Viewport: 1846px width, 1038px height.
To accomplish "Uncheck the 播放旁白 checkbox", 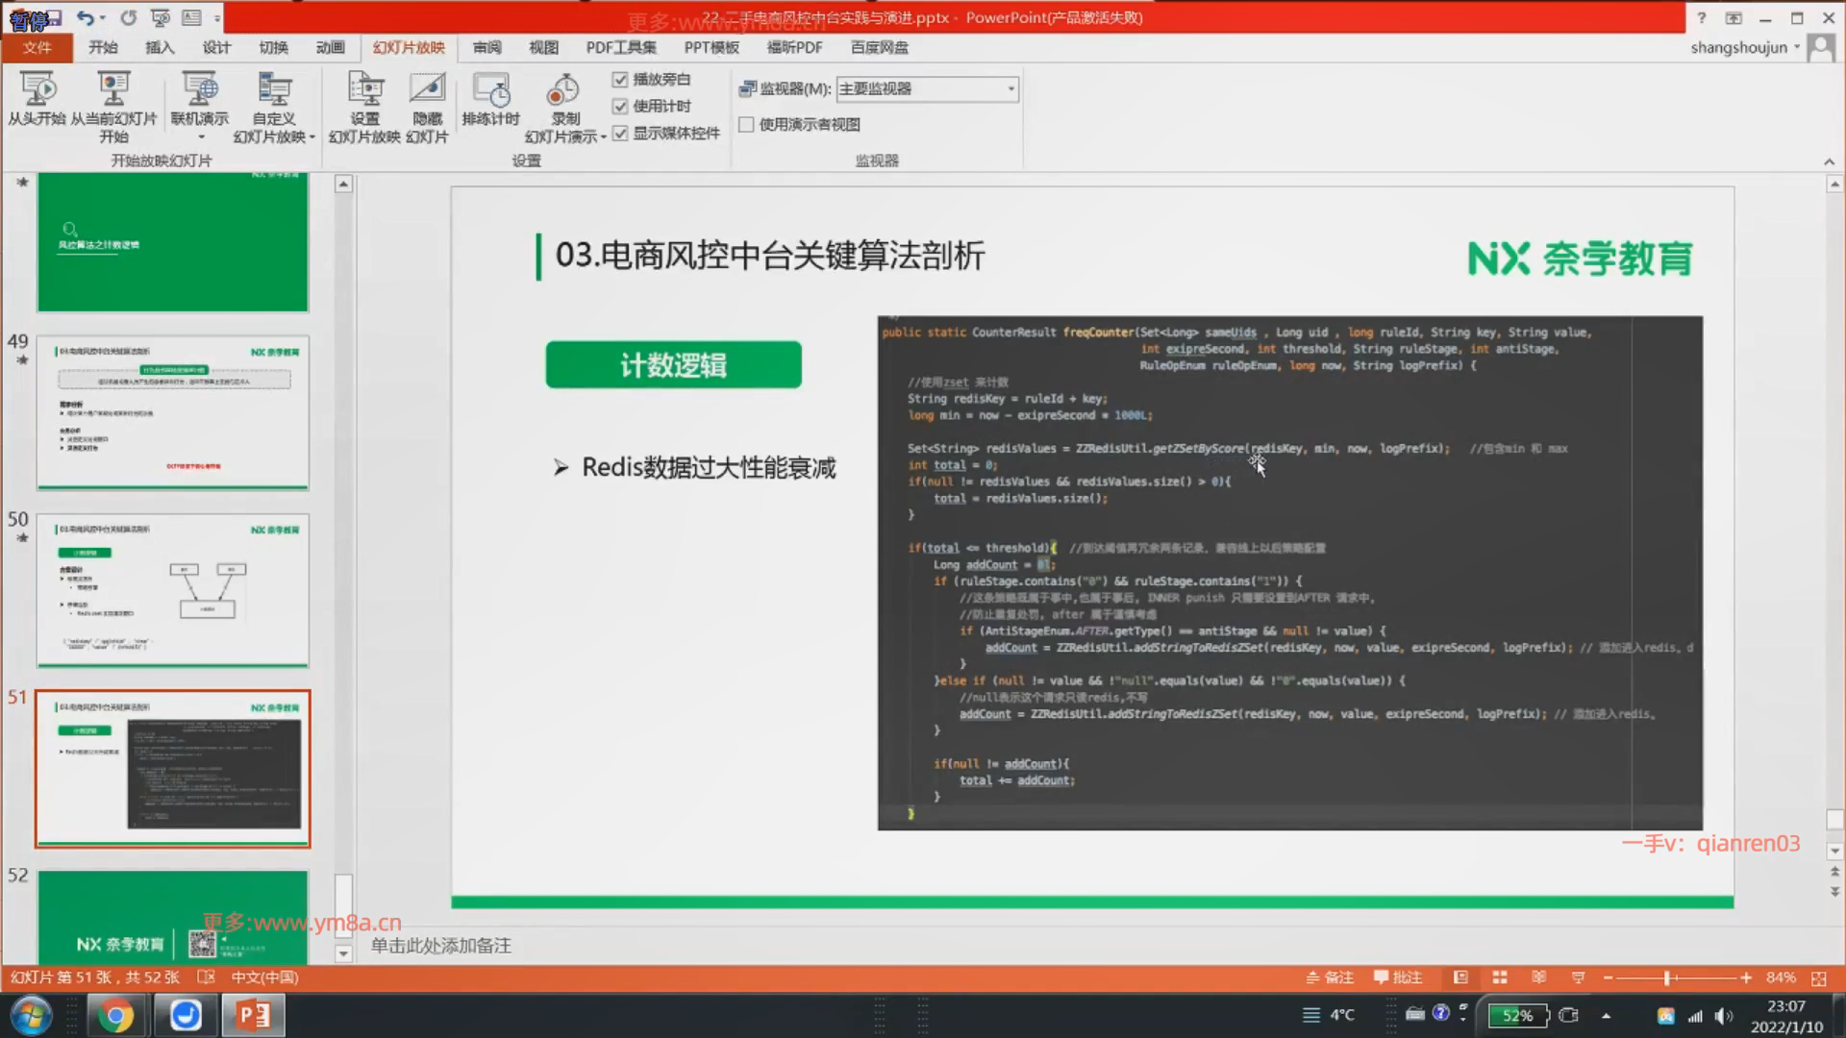I will 620,80.
